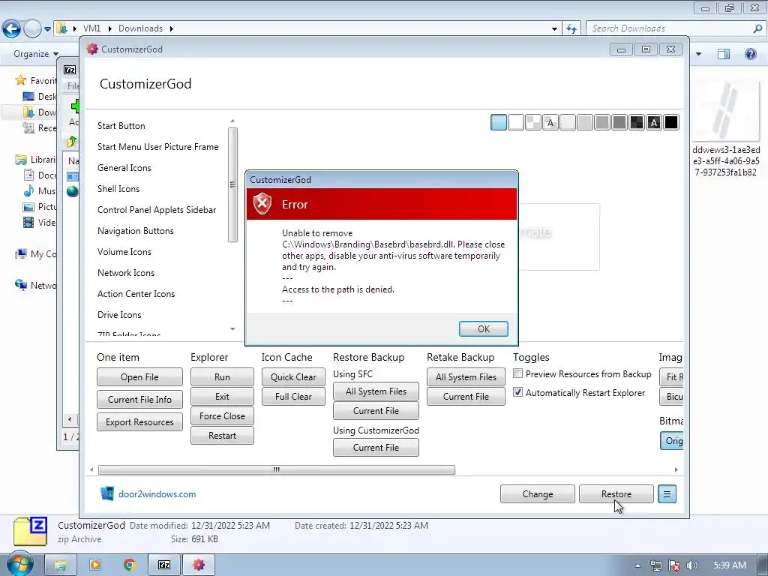Select Action Center Icons entry
This screenshot has width=768, height=576.
coord(136,294)
